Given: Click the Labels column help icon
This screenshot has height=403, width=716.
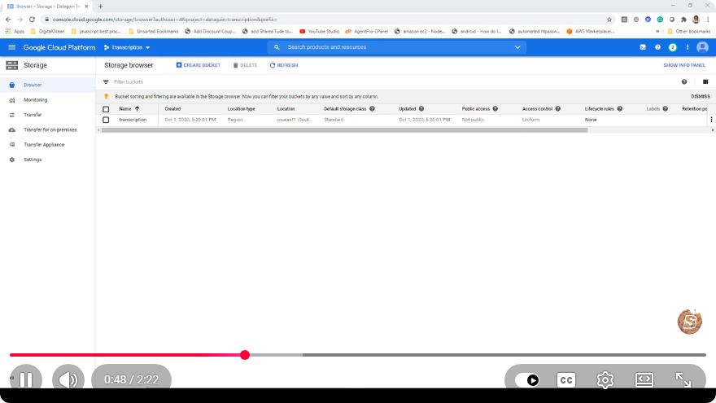Looking at the screenshot, I should (666, 109).
